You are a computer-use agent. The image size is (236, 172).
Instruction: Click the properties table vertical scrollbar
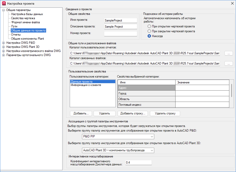(x=231, y=91)
